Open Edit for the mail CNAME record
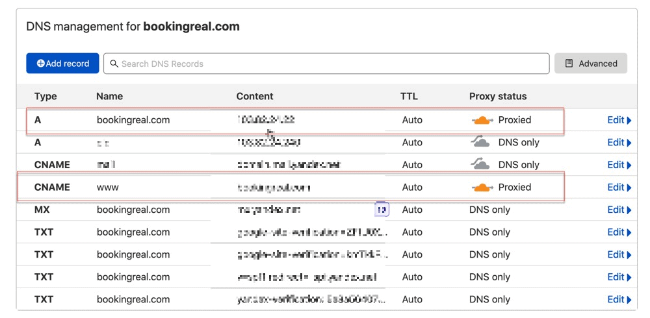 pos(619,165)
